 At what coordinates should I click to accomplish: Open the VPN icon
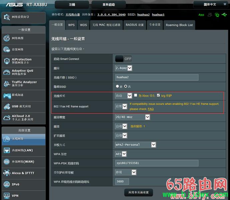pos(7,196)
